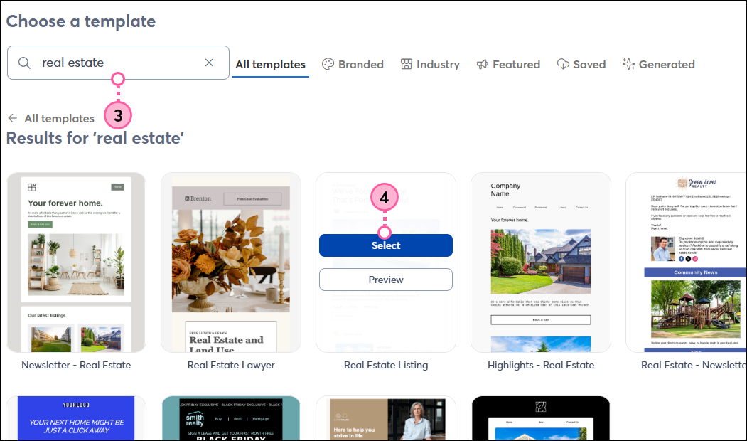Viewport: 747px width, 441px height.
Task: Open the Newsletter - Real Estate template
Action: tap(75, 262)
